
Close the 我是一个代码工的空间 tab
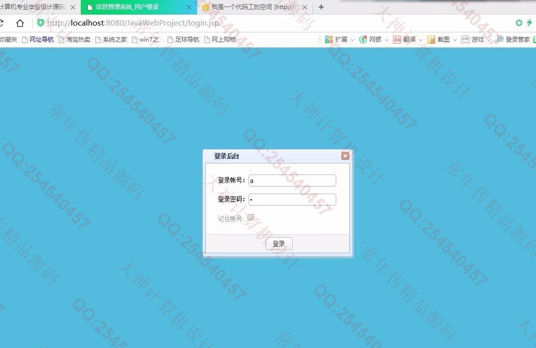click(305, 7)
